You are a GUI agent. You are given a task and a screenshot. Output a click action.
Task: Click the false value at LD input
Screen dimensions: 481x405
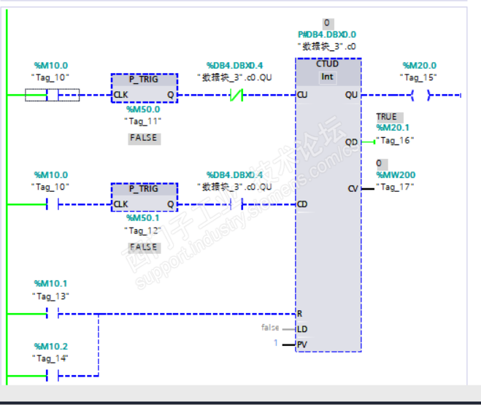(x=270, y=328)
